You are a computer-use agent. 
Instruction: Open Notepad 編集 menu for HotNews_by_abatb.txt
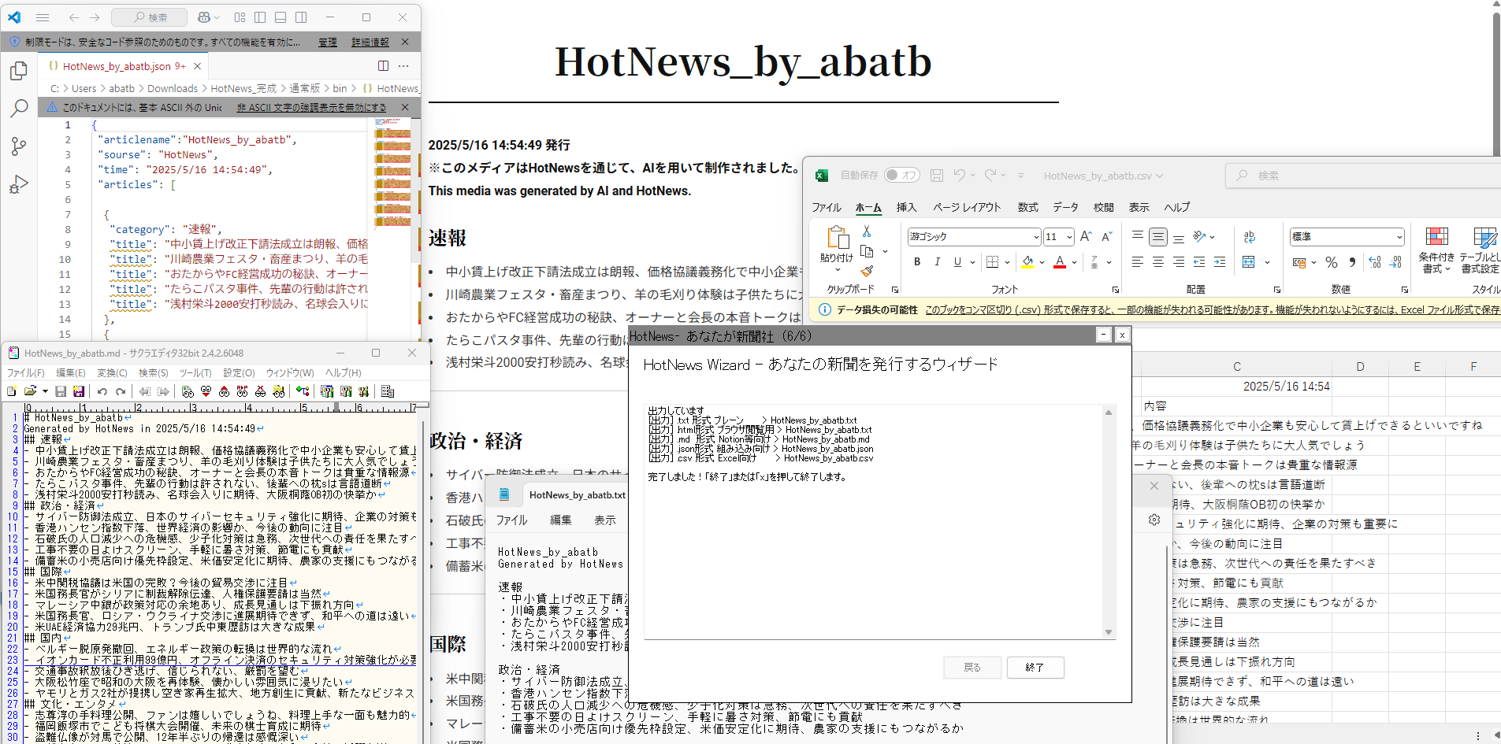tap(561, 520)
